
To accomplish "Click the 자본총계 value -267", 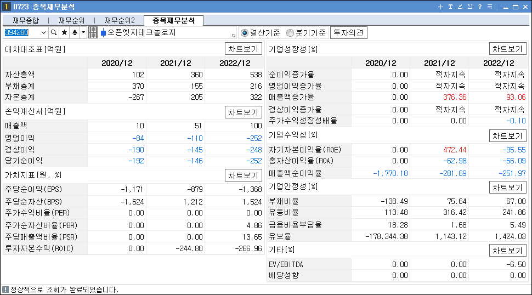I will (136, 97).
